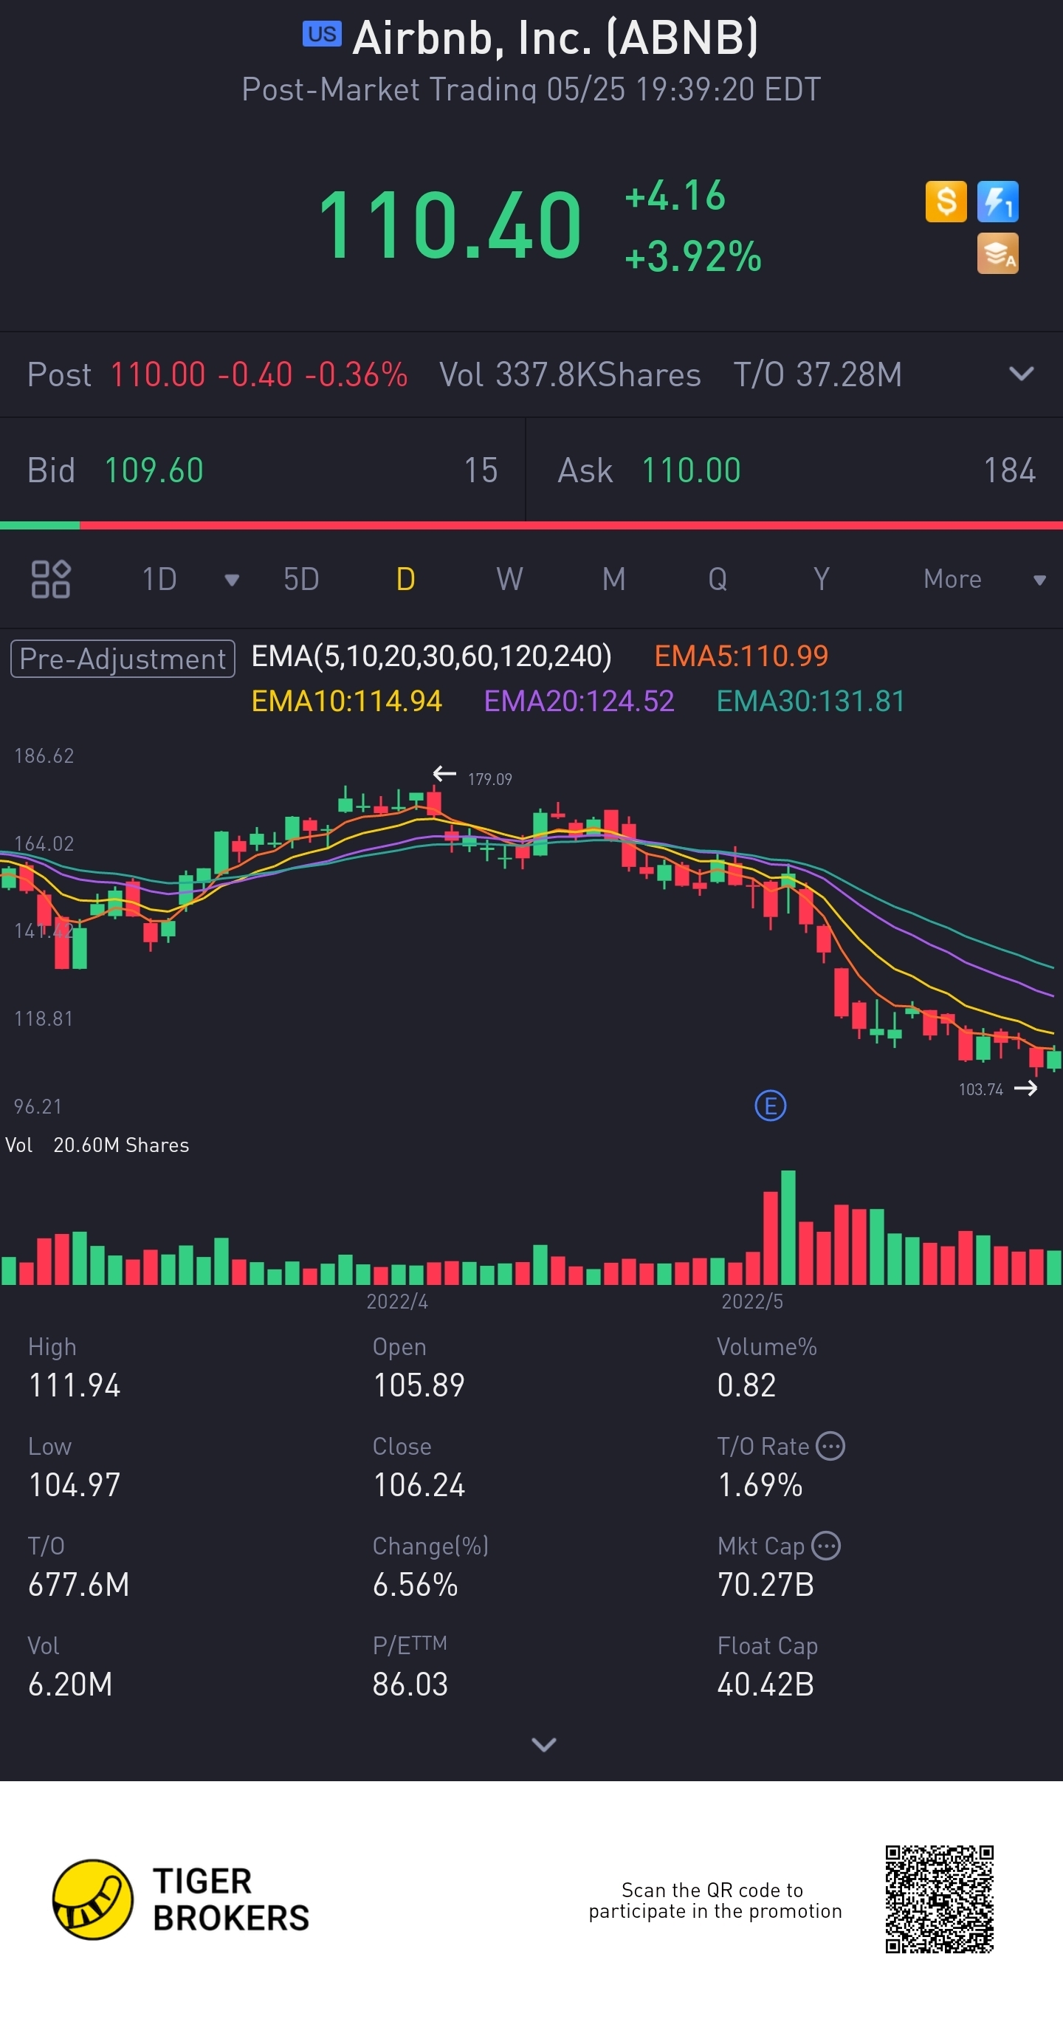Tap the Mkt Cap value 70.27B
The image size is (1063, 2019).
point(766,1584)
